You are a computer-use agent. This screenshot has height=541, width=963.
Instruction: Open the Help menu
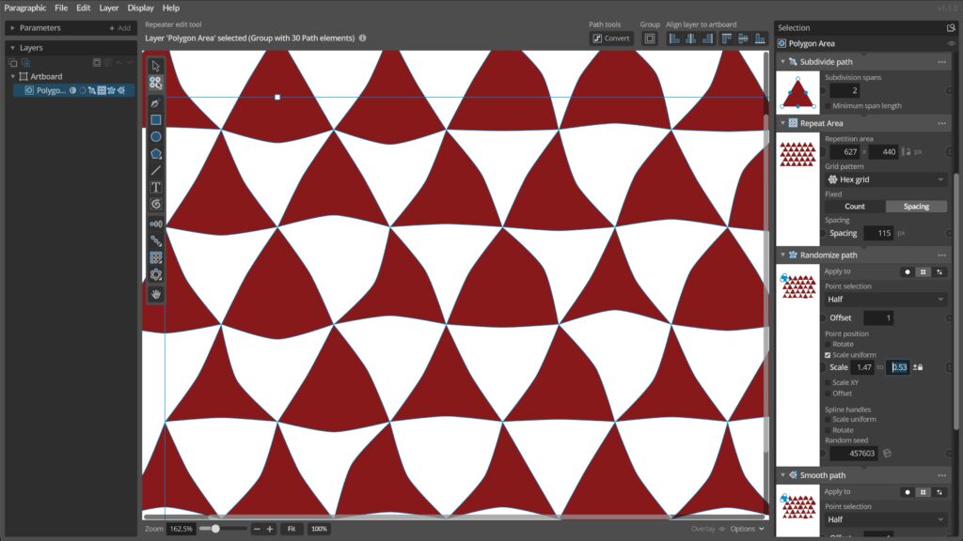[171, 8]
